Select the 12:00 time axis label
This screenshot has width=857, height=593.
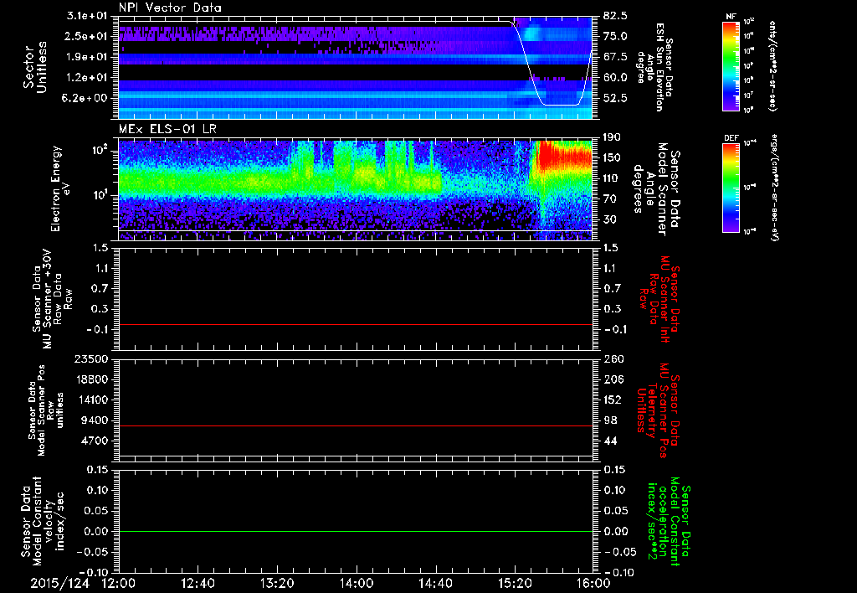click(118, 582)
